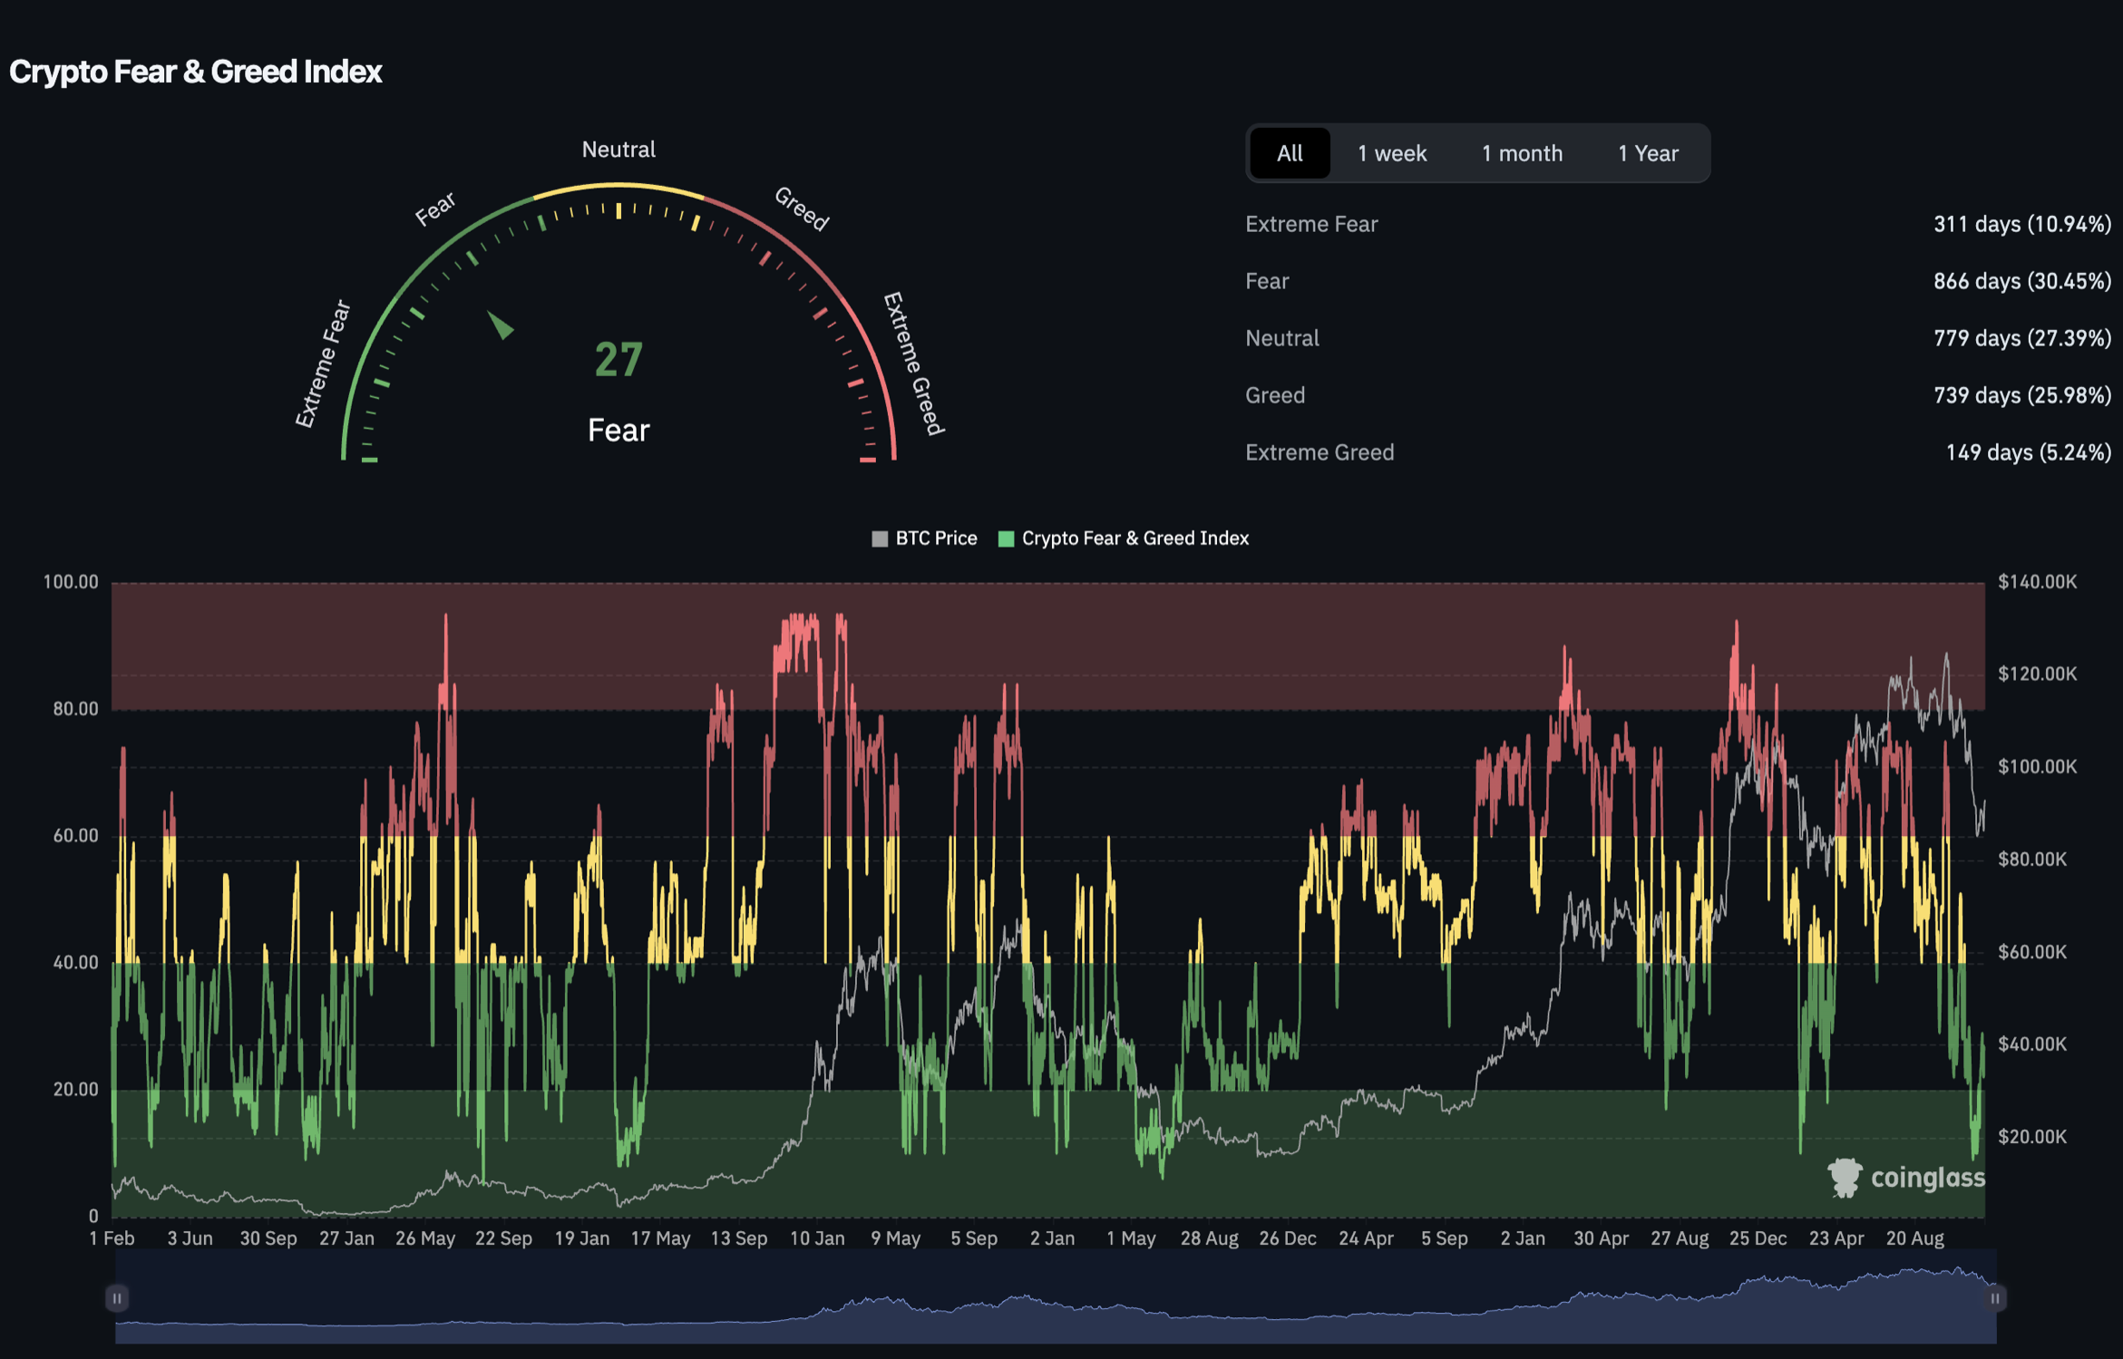2123x1359 pixels.
Task: Click the gray BTC Price legend swatch
Action: pos(879,539)
